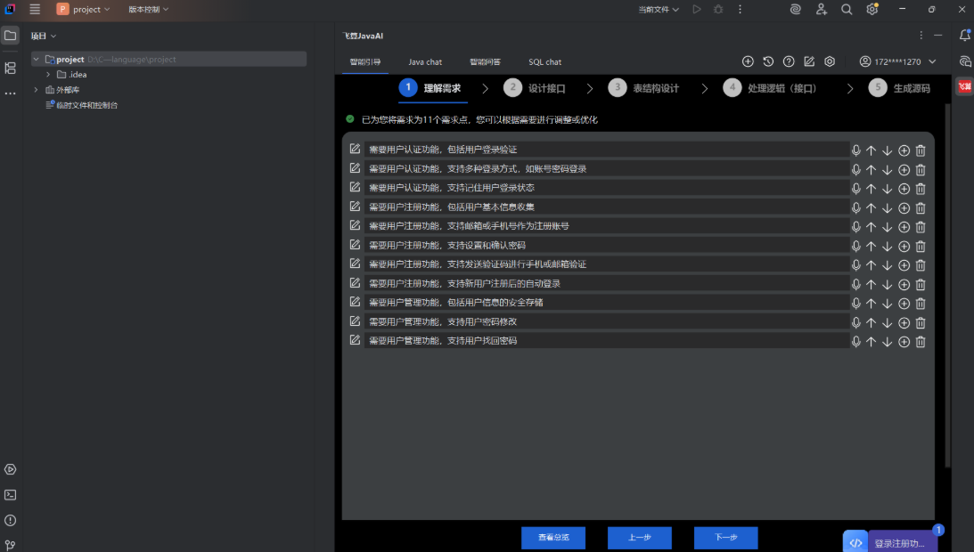
Task: Switch to the SQL chat tab
Action: [x=544, y=62]
